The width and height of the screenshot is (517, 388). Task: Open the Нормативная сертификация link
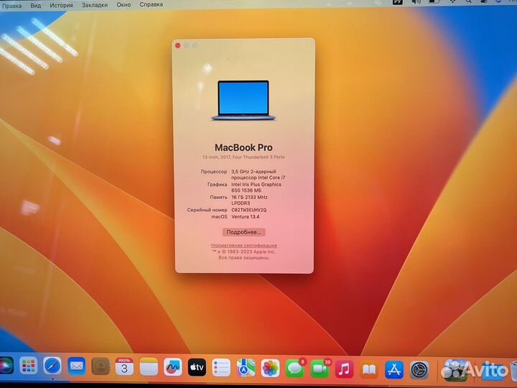(x=244, y=246)
